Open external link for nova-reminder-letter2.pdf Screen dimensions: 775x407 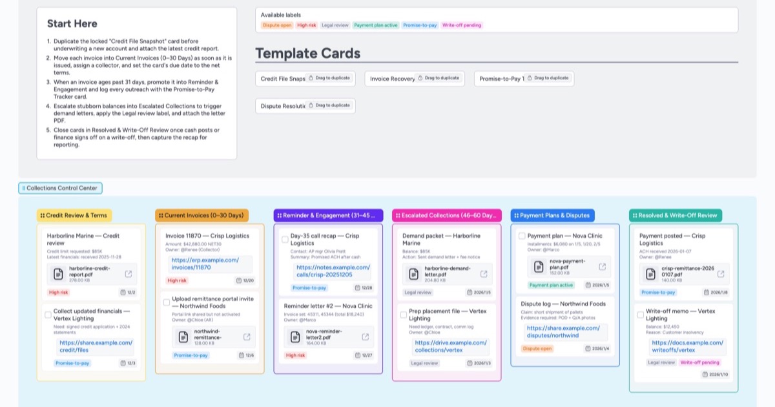tap(366, 337)
